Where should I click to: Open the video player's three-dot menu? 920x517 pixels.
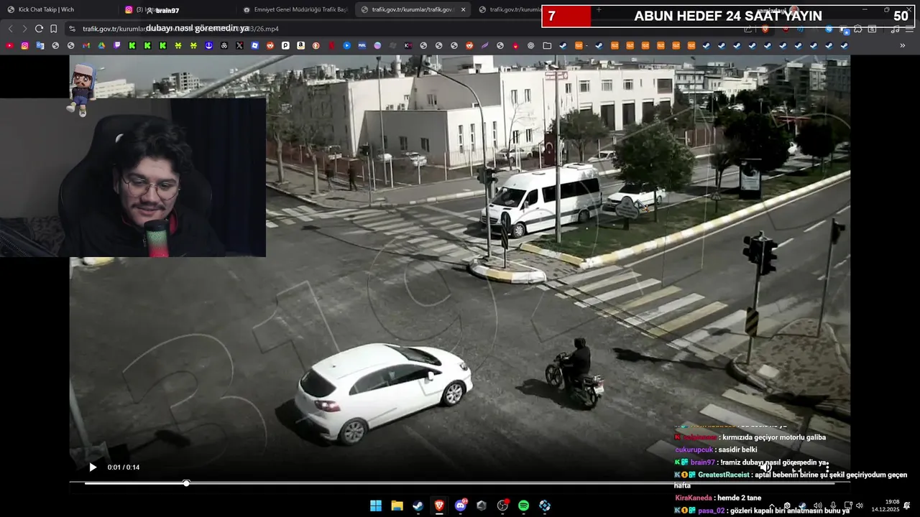827,467
